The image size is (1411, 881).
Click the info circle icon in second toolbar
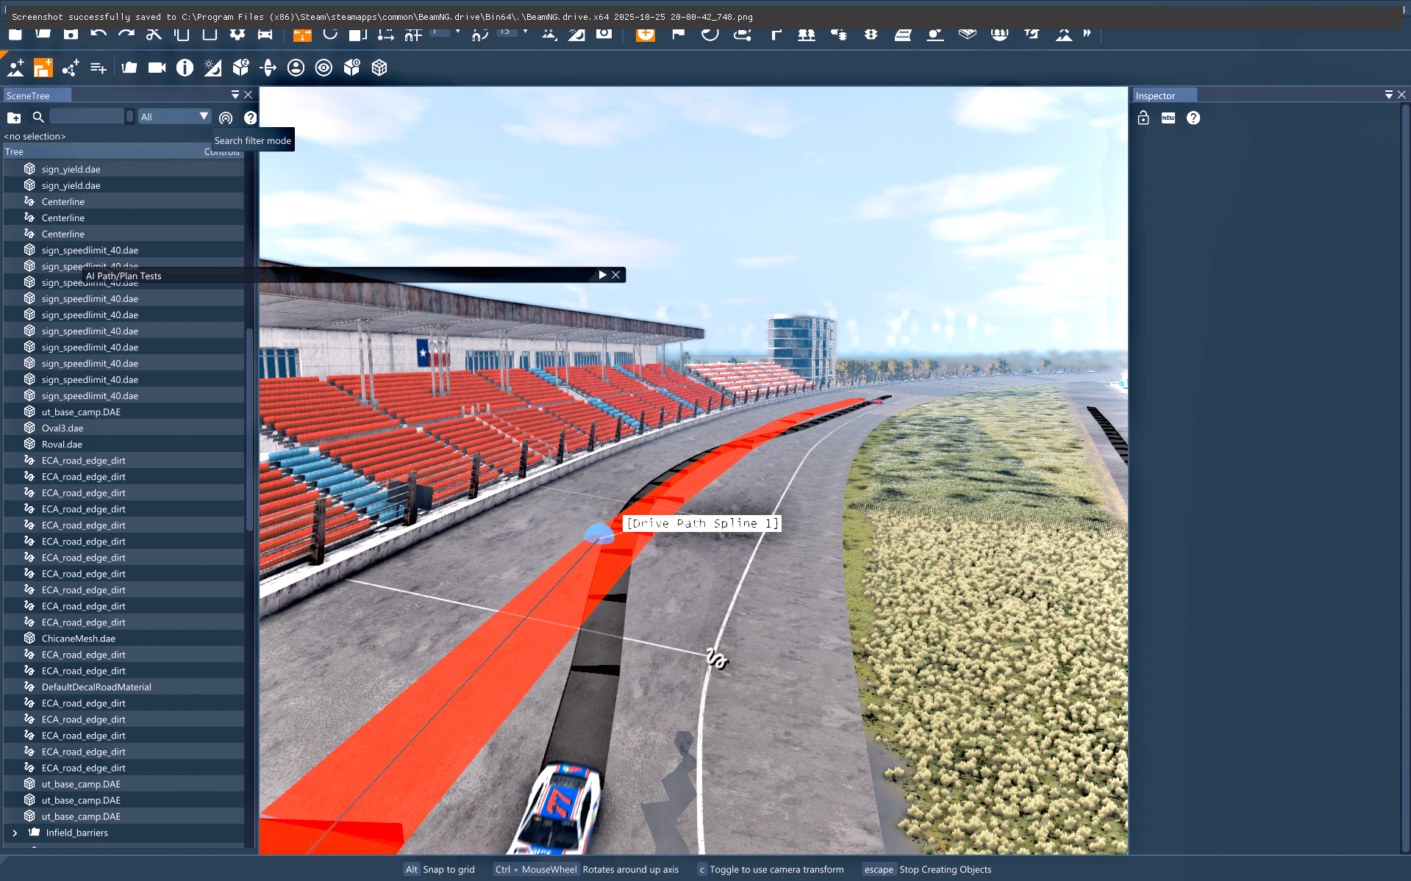[x=185, y=68]
